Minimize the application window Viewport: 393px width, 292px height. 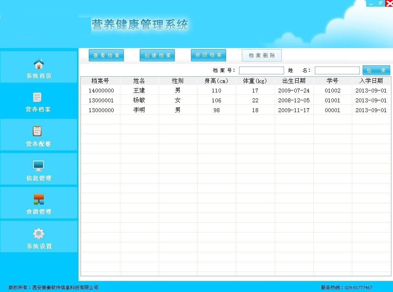371,3
